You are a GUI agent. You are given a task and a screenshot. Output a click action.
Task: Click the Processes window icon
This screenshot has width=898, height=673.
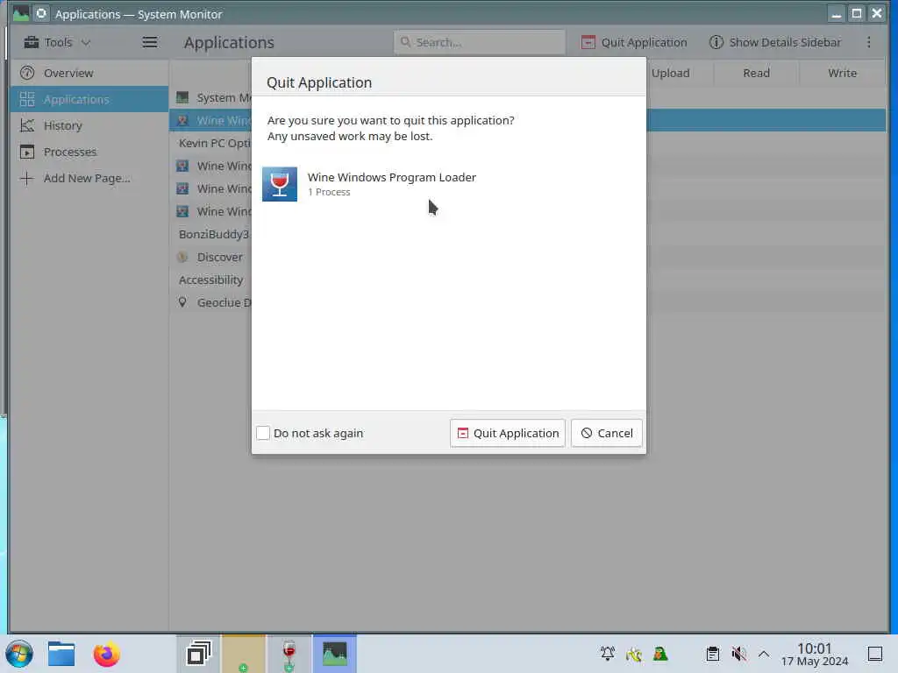27,152
